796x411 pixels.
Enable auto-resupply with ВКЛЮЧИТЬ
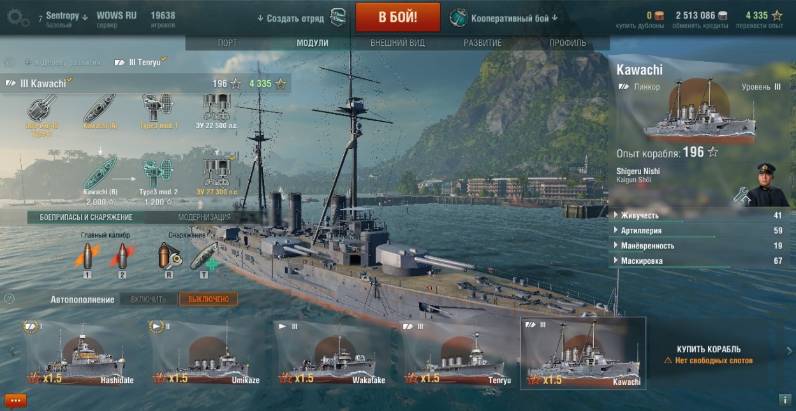point(149,299)
